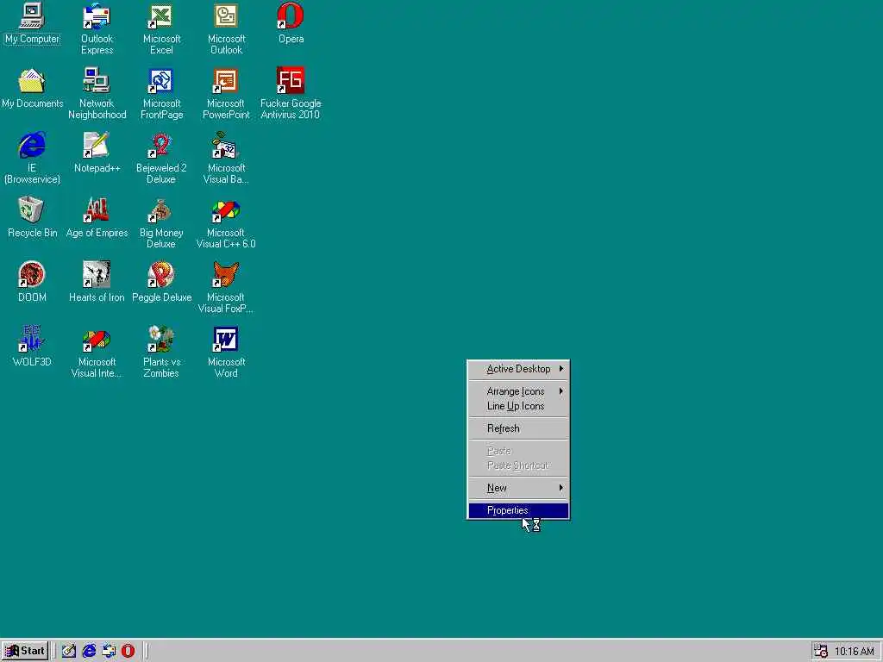883x662 pixels.
Task: Click the 10:16 AM taskbar clock
Action: pyautogui.click(x=855, y=652)
